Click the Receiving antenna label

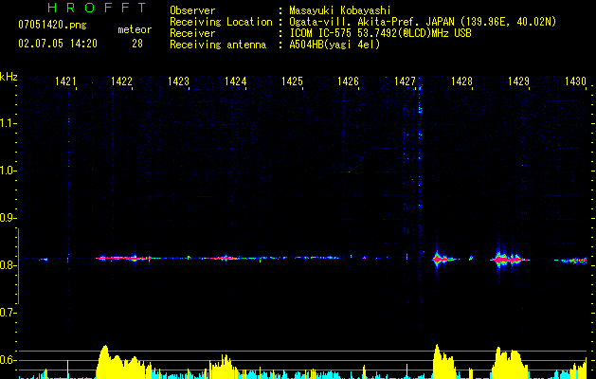(218, 45)
